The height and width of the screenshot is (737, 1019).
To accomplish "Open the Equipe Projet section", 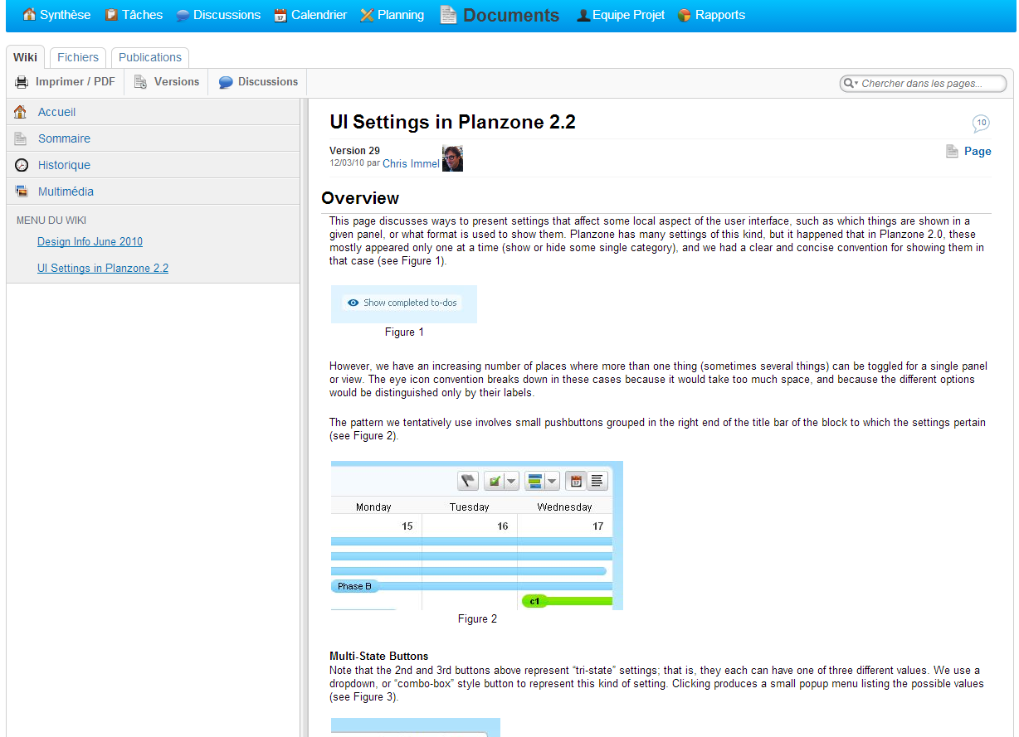I will pyautogui.click(x=621, y=15).
